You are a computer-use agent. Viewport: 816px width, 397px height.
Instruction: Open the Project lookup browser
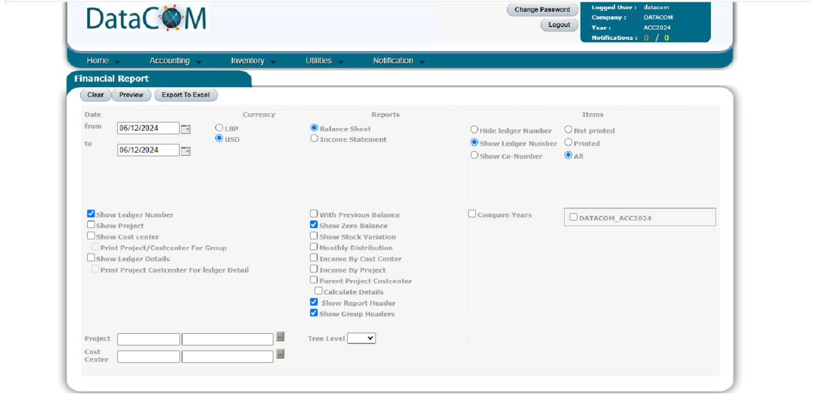280,338
